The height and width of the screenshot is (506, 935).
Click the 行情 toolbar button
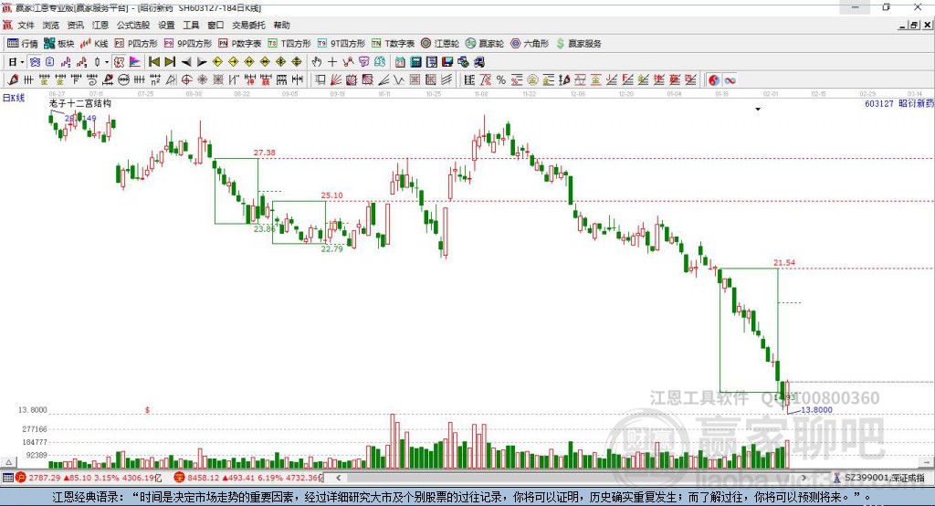pos(23,44)
